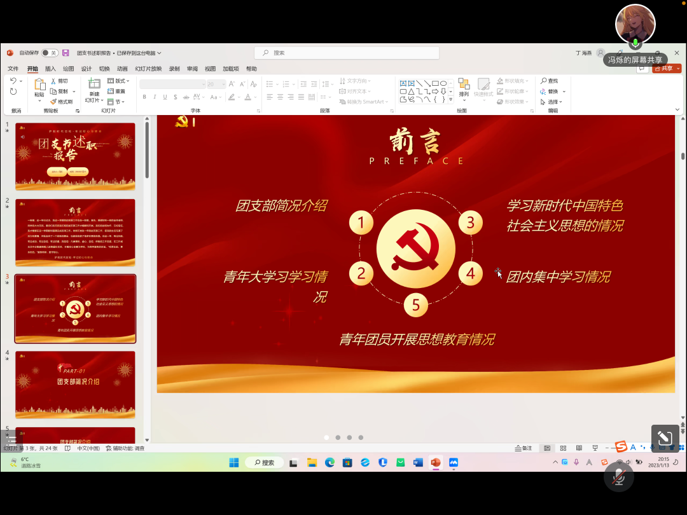
Task: Click the Replace (替换) icon
Action: [x=543, y=91]
